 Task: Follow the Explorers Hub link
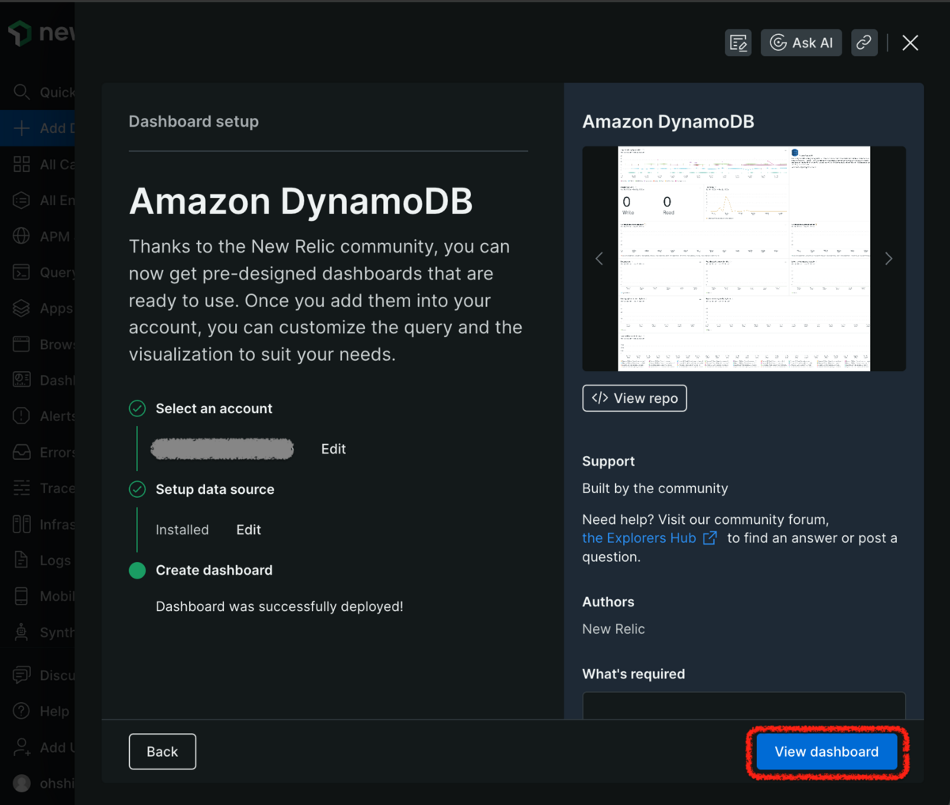(638, 537)
